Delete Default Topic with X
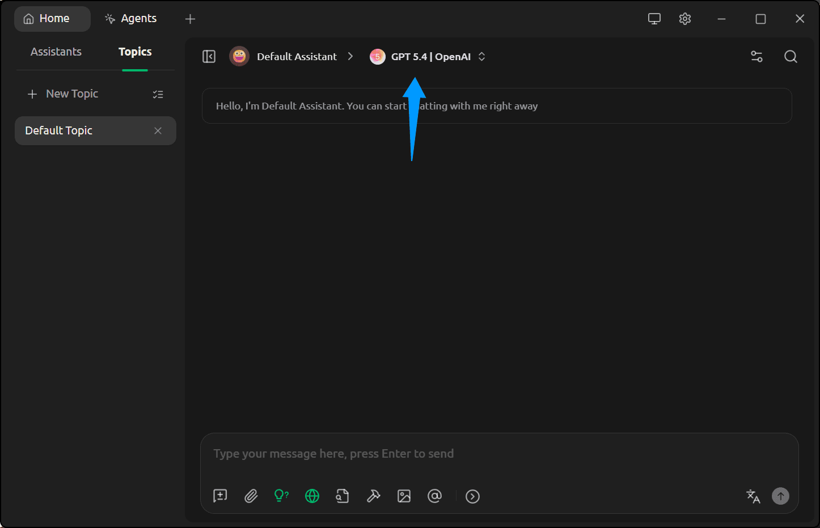 pyautogui.click(x=158, y=131)
